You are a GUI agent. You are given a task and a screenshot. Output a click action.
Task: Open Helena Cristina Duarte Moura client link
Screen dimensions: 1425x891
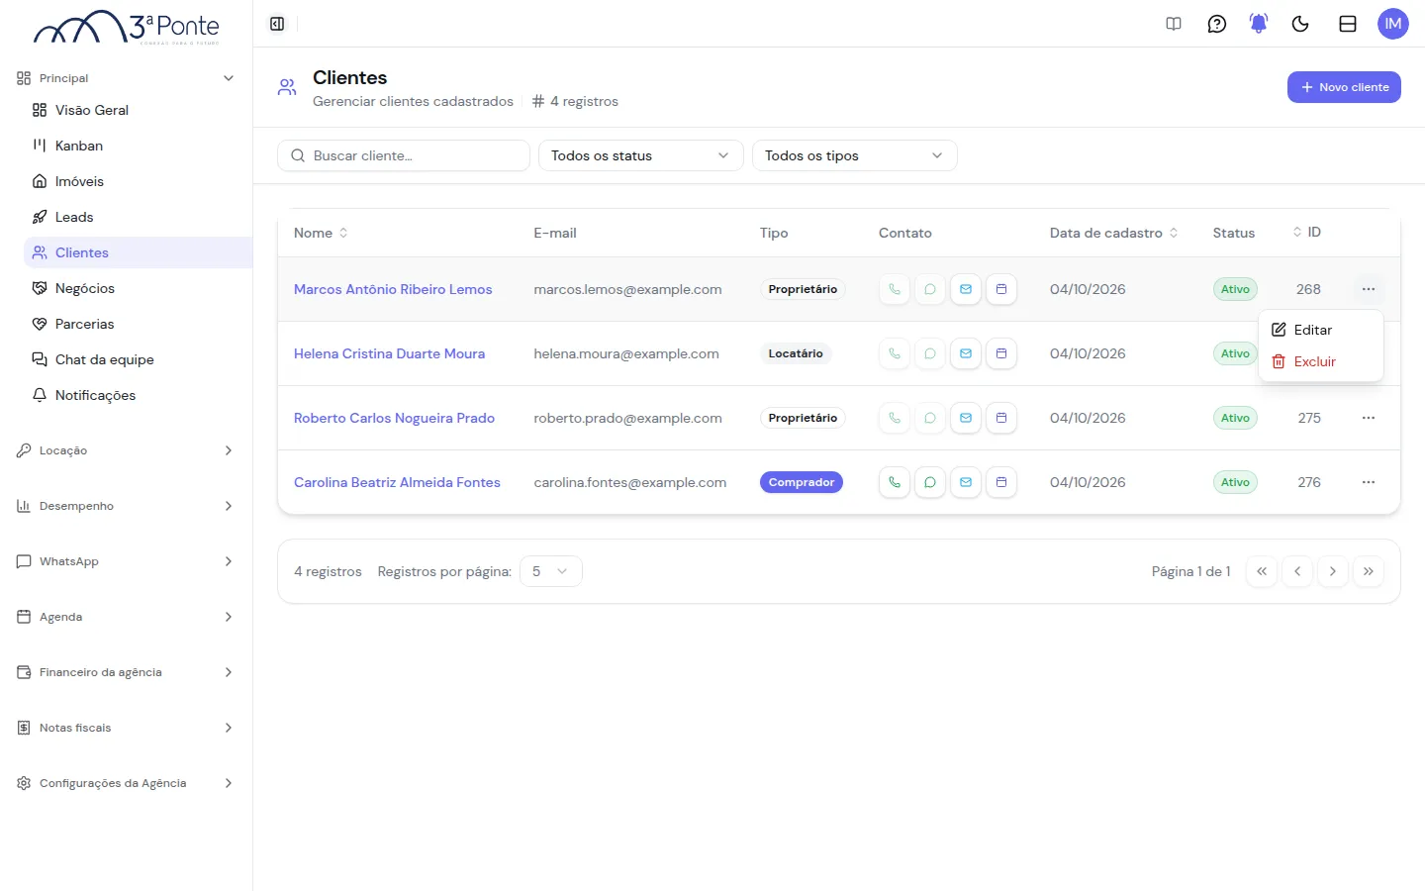[389, 353]
